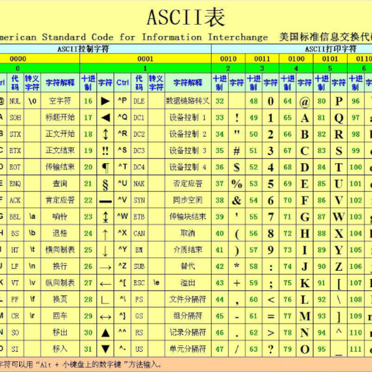Click the ASCII打印字符 section header
Image resolution: width=372 pixels, height=372 pixels.
point(330,49)
